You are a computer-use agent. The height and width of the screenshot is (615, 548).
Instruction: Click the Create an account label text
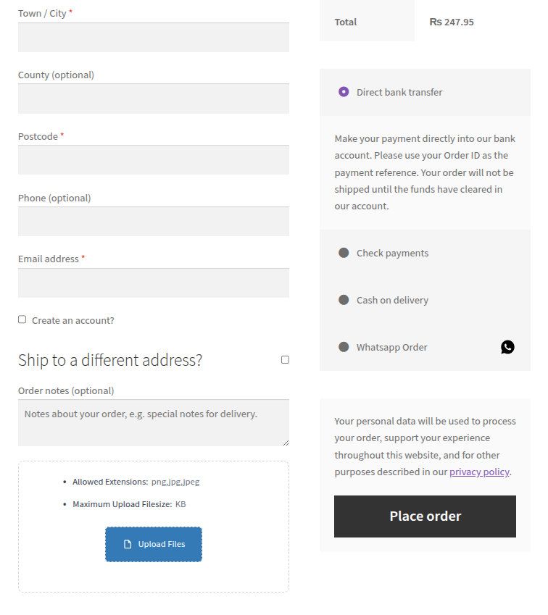(x=73, y=320)
